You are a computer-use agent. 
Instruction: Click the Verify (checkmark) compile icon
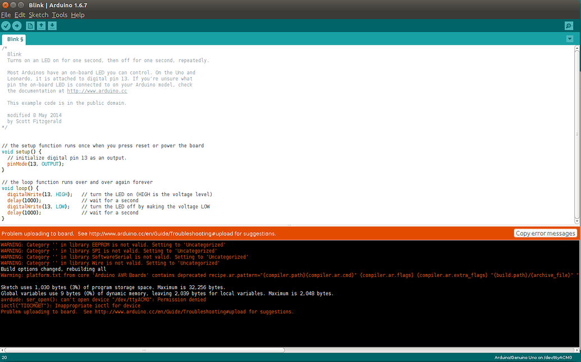click(6, 25)
